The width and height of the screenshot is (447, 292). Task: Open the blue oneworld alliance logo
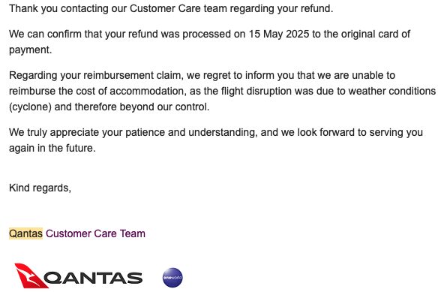tap(172, 278)
